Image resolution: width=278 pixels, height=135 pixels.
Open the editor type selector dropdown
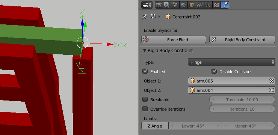[147, 5]
